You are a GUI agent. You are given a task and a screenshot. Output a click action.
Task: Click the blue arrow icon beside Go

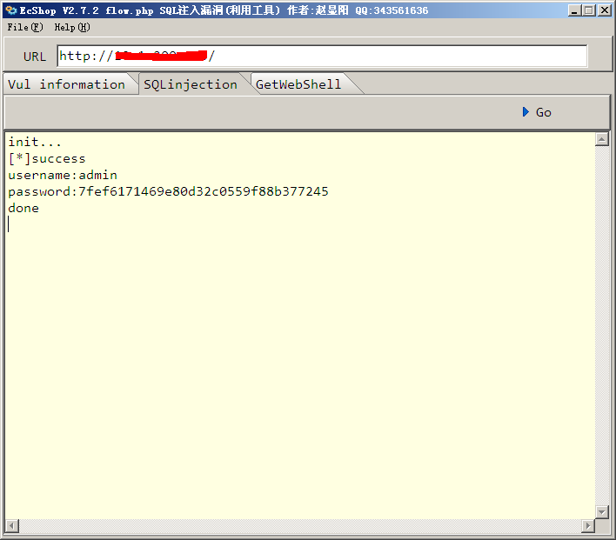pyautogui.click(x=526, y=112)
